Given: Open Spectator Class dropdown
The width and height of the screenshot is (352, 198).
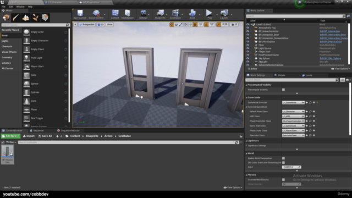Looking at the screenshot, I should click(x=293, y=135).
